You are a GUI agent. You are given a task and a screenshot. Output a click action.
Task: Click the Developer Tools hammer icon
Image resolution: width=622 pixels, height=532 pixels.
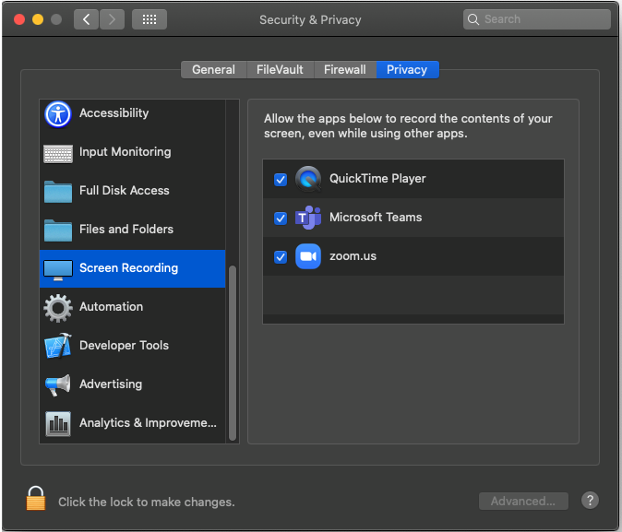(58, 346)
